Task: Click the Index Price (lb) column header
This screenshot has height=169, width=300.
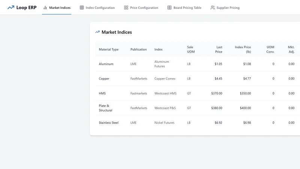Action: click(x=243, y=50)
